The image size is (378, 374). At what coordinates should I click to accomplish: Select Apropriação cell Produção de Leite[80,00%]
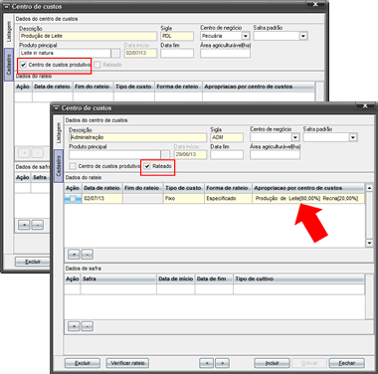pyautogui.click(x=308, y=199)
